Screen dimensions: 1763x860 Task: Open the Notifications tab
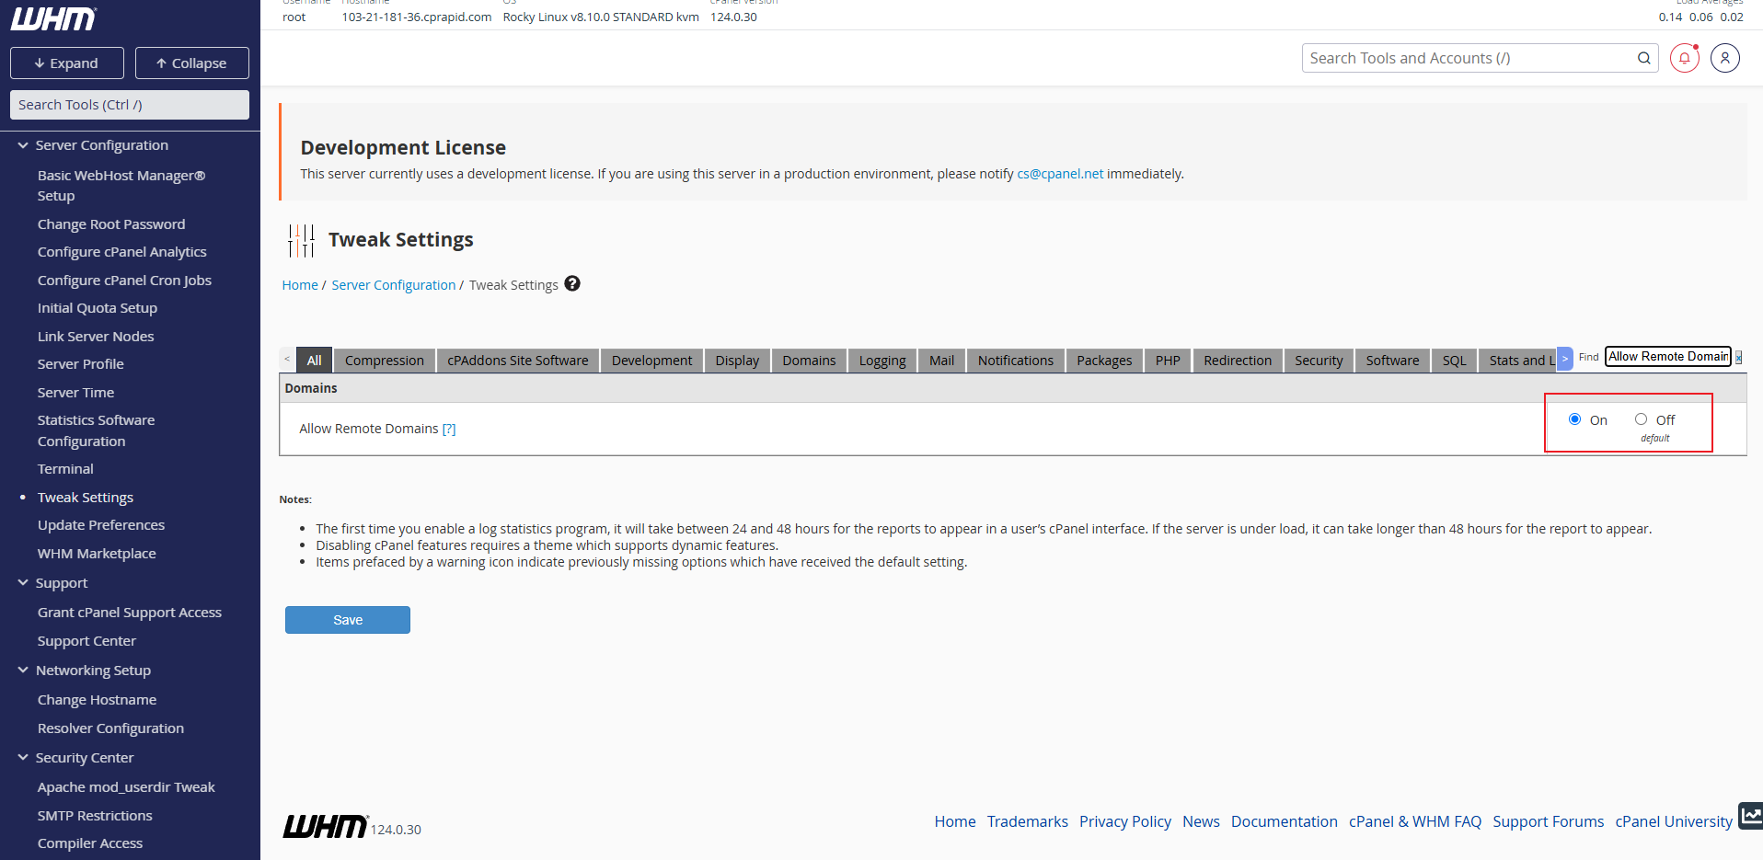pos(1016,361)
